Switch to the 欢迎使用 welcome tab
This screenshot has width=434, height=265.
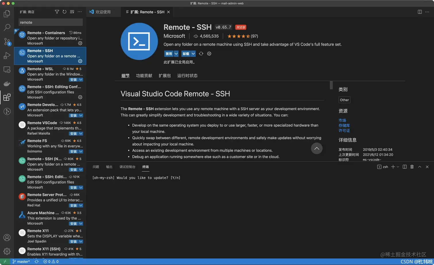(103, 12)
